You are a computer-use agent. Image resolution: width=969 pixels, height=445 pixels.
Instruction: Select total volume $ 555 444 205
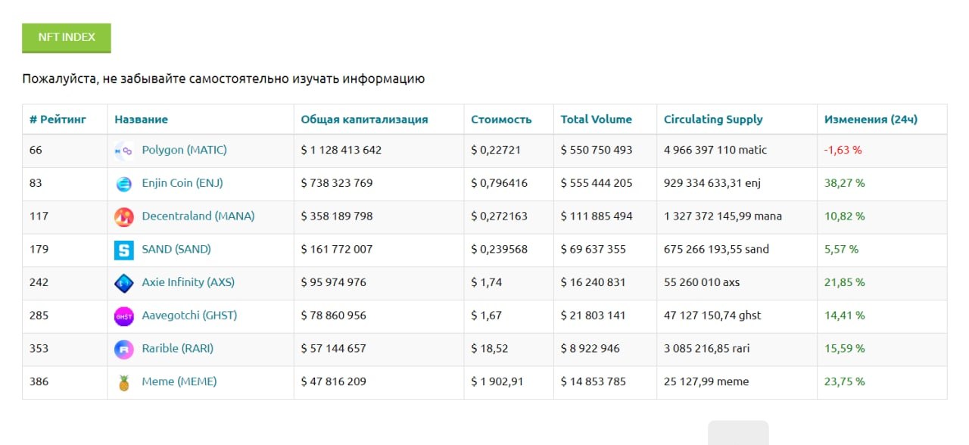[x=597, y=183]
